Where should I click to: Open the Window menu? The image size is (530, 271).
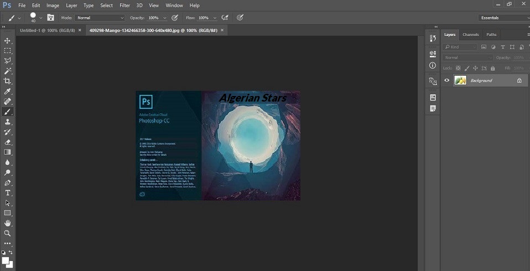pyautogui.click(x=174, y=6)
